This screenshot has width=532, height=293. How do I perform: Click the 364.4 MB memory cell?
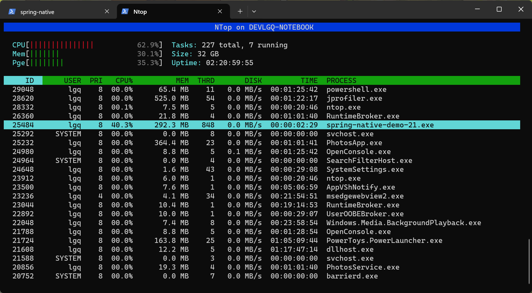(x=172, y=143)
